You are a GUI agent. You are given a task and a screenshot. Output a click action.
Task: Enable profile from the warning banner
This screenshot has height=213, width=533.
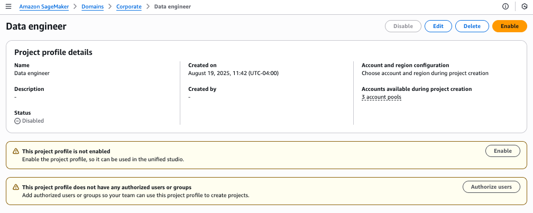(x=503, y=151)
